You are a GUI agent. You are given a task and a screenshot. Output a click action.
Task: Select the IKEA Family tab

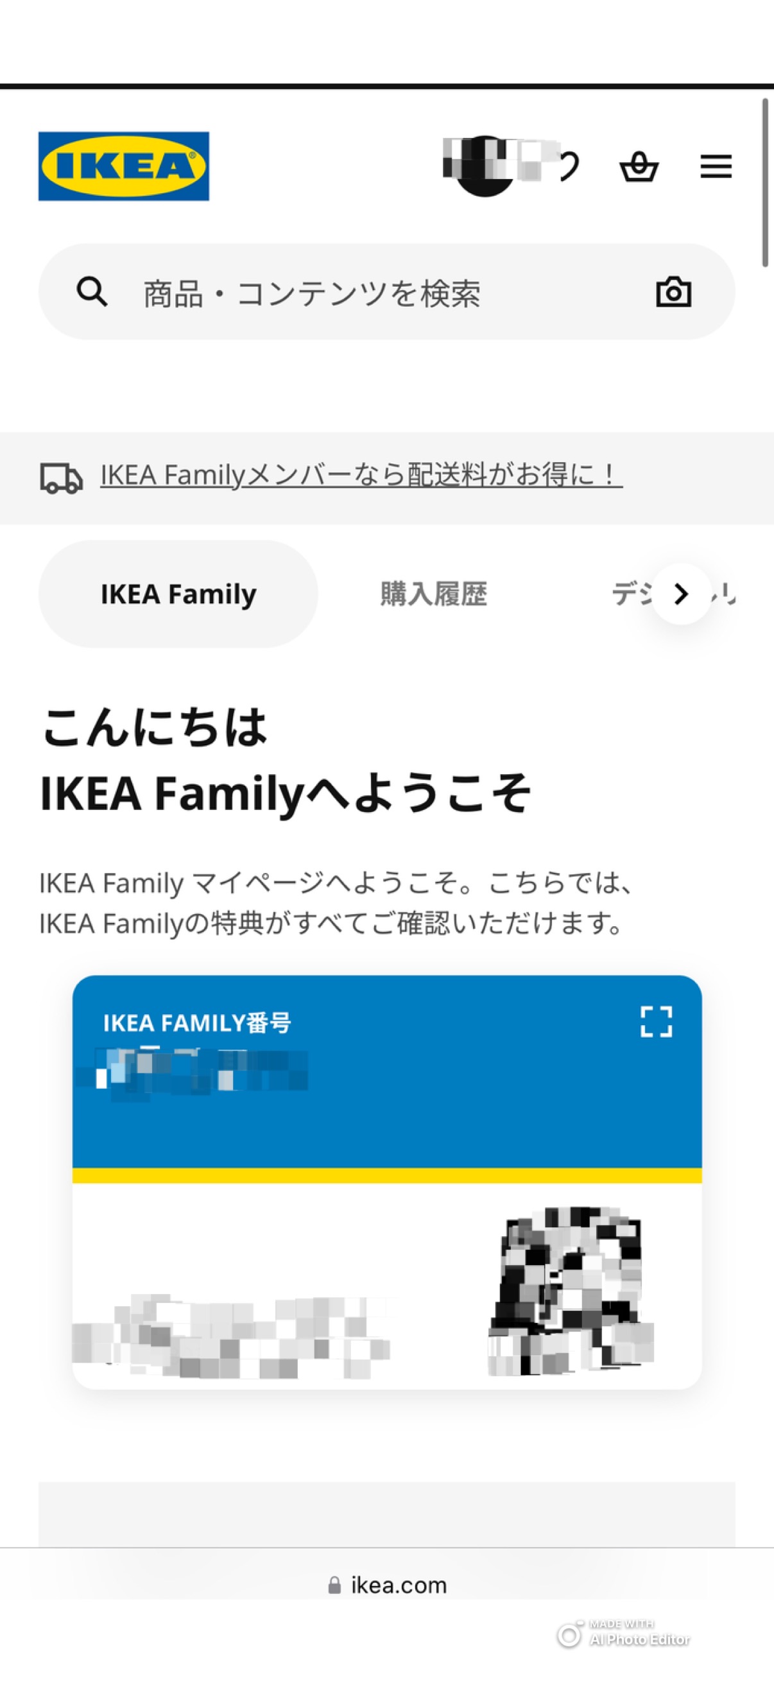pos(178,594)
